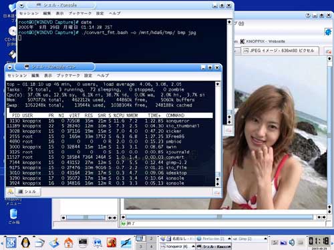Expand シェル - Konsole taskbar group
Screen dimensions: 334x250
(213, 246)
